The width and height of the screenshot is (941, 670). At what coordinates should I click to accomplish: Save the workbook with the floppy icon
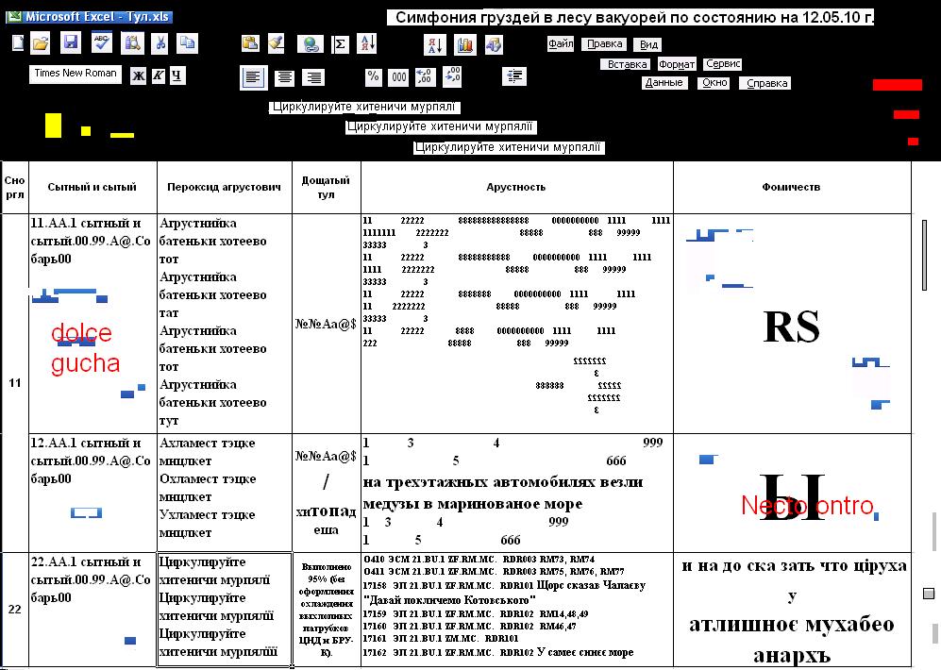(x=70, y=42)
